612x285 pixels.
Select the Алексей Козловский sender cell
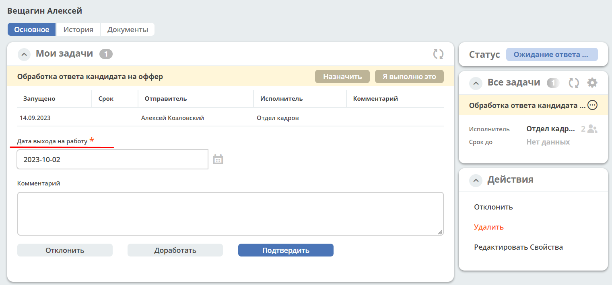(x=173, y=118)
